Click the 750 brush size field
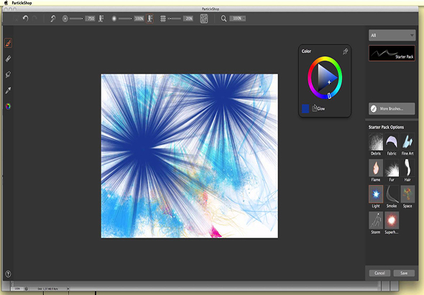Screen dimensions: 424x295 (x=90, y=19)
